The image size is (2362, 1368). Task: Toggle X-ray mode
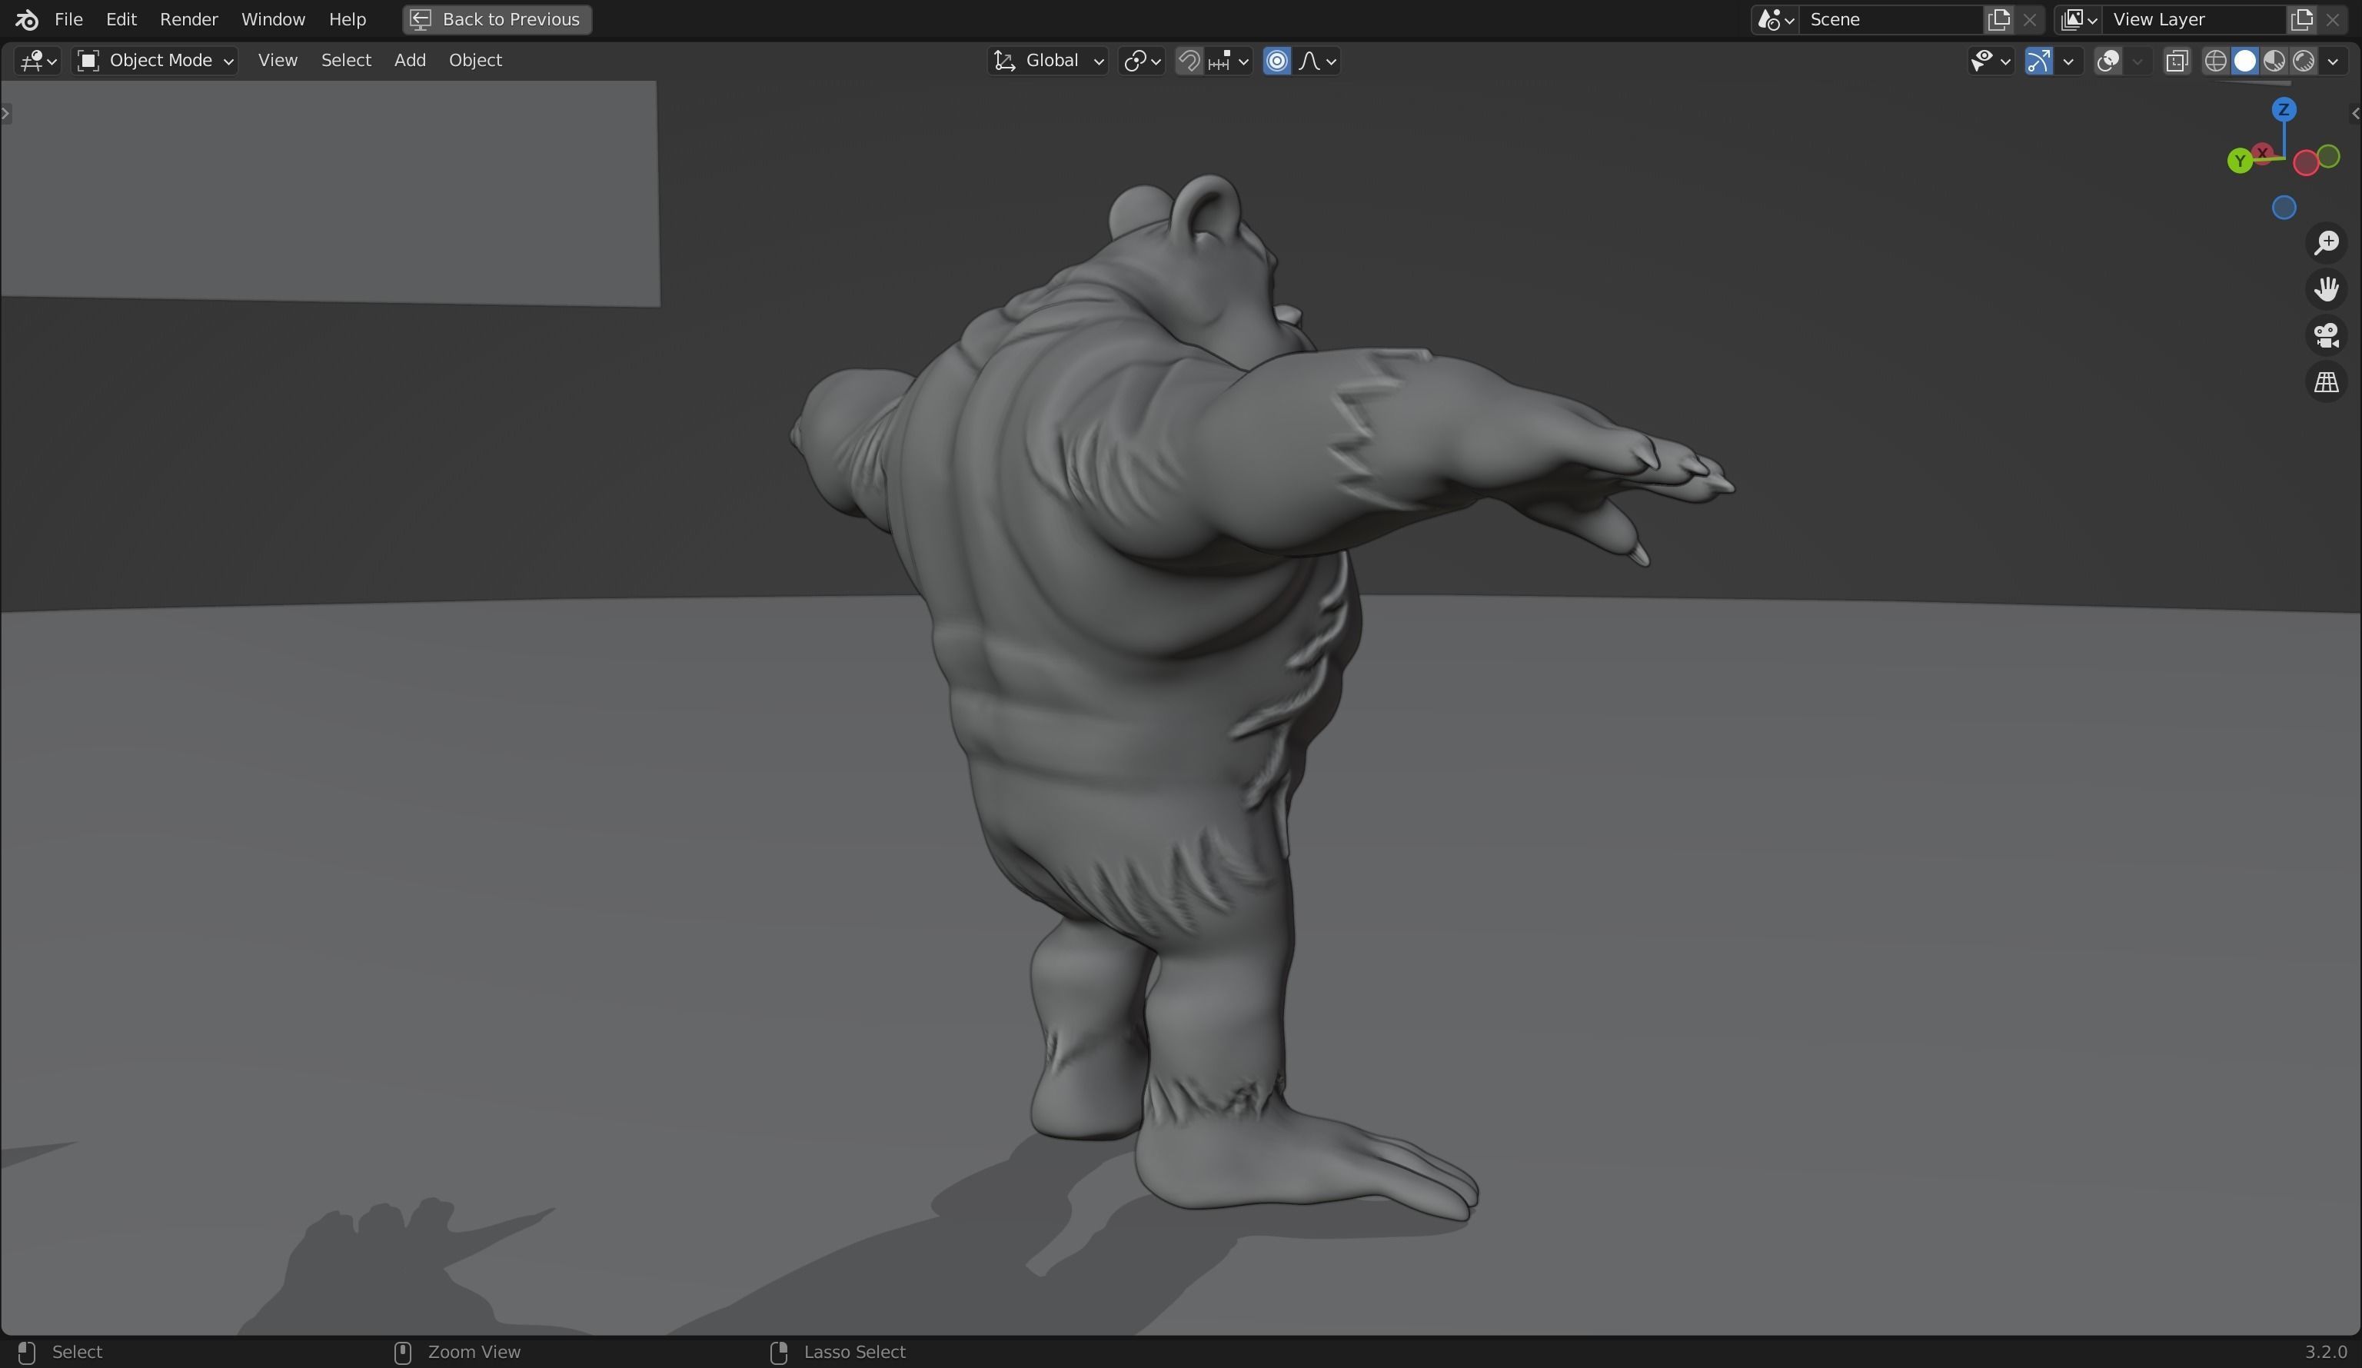click(2177, 61)
